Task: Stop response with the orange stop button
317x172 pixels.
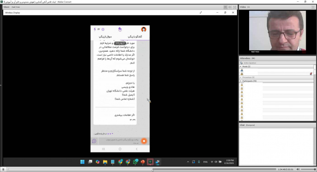Action: coord(144,141)
